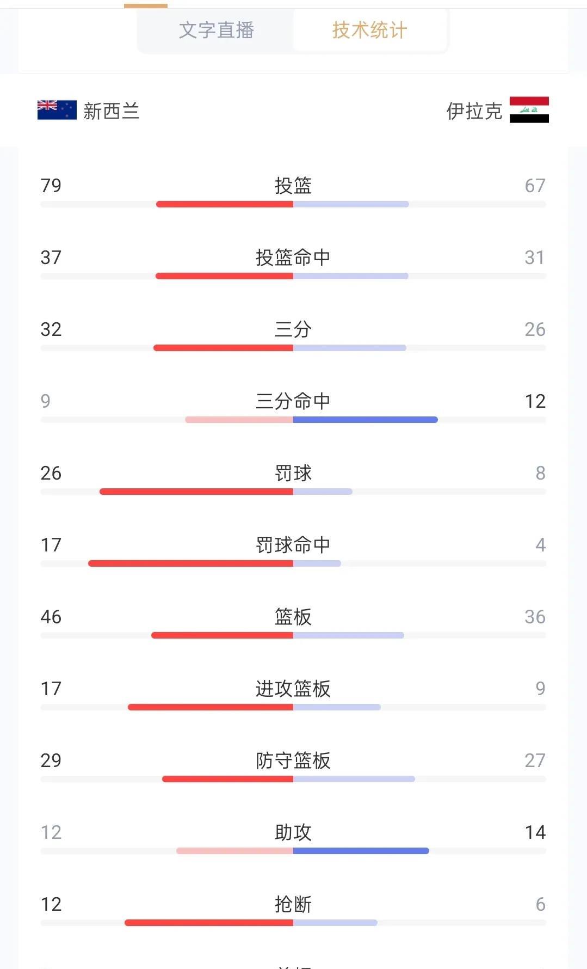
Task: Click the 篮板 stat label
Action: pos(293,617)
